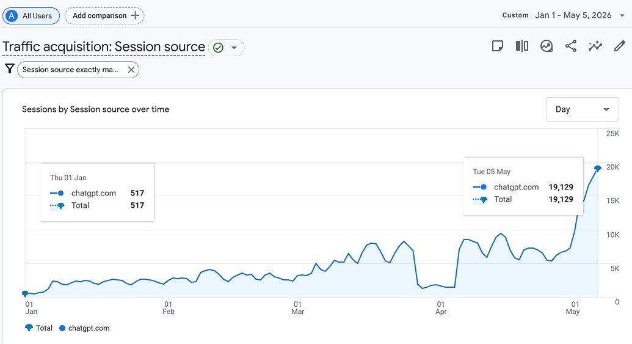Click the edit comparisons columns icon
Screen dimensions: 632x344
click(x=522, y=46)
